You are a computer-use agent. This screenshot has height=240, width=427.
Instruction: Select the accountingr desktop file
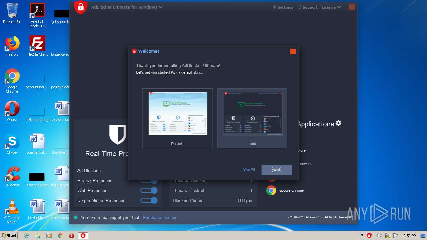coord(37,81)
